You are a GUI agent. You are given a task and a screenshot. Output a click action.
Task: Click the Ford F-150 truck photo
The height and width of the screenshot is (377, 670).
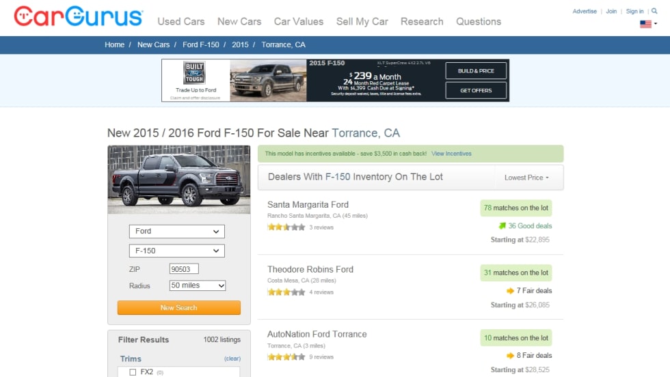point(179,179)
